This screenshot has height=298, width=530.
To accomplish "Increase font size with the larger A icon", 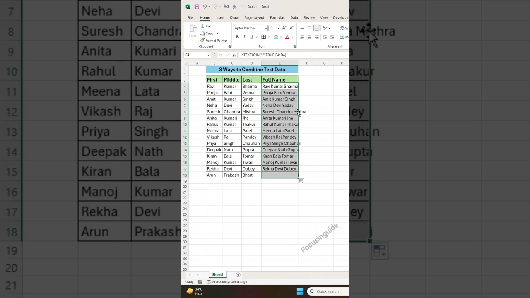I will pos(284,28).
